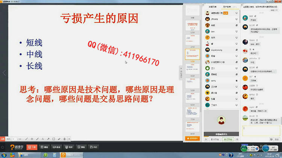Select user samy in list
Viewport: 282px width, 158px height.
pyautogui.click(x=221, y=81)
